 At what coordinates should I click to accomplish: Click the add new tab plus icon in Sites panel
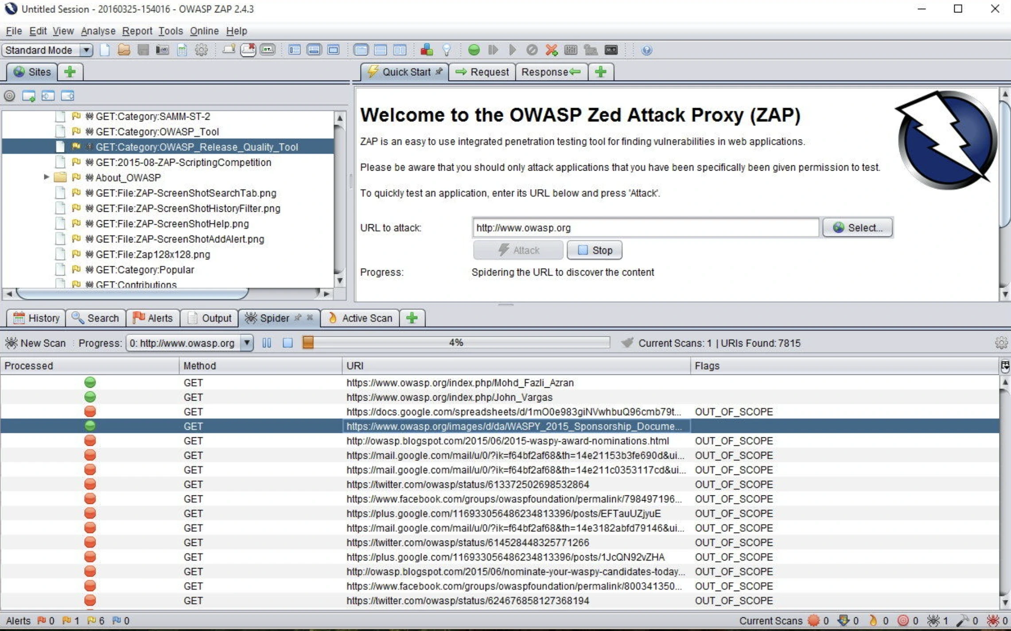[x=70, y=71]
